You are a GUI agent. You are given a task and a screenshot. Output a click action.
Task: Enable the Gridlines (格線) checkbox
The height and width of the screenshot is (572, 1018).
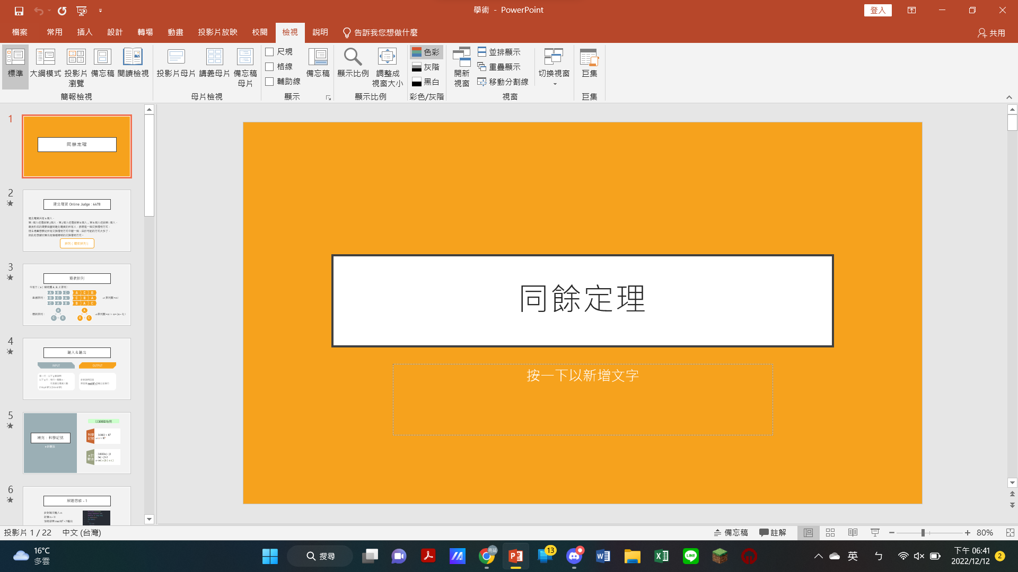pos(269,67)
